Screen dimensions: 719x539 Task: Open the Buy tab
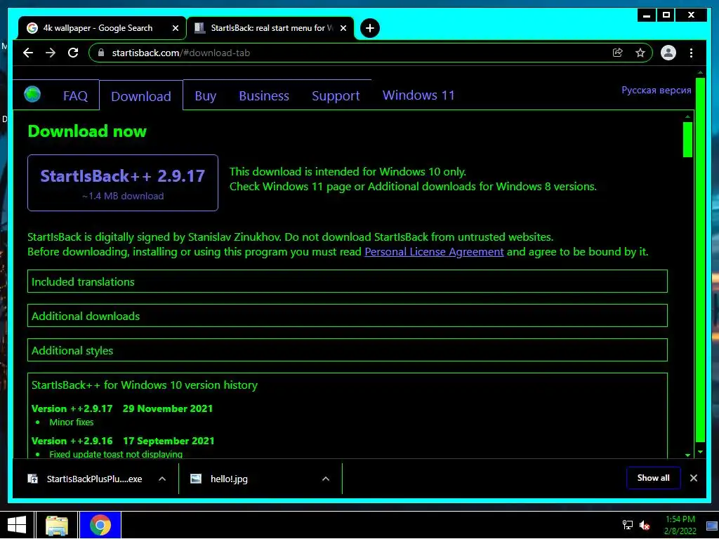(206, 95)
